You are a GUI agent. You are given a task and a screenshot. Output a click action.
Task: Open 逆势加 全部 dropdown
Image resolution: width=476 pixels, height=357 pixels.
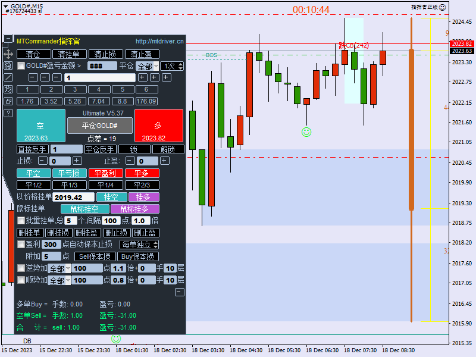point(60,268)
